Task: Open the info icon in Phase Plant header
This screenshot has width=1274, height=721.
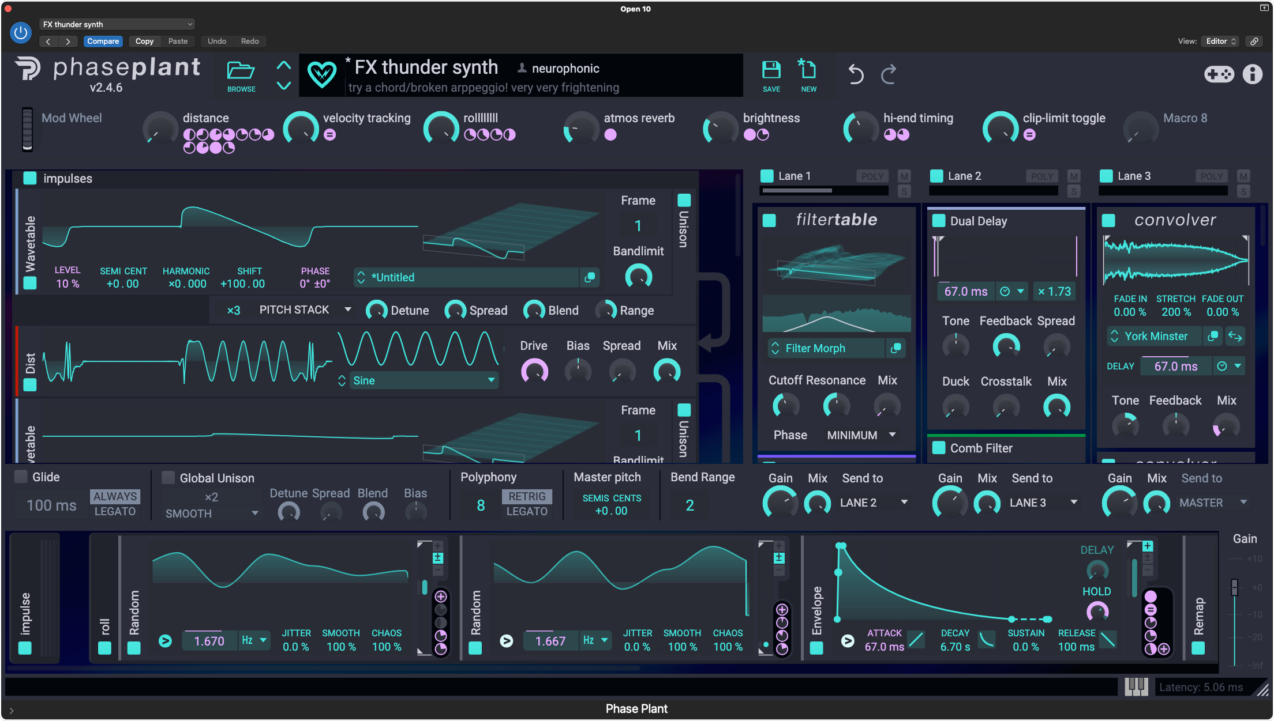Action: 1252,74
